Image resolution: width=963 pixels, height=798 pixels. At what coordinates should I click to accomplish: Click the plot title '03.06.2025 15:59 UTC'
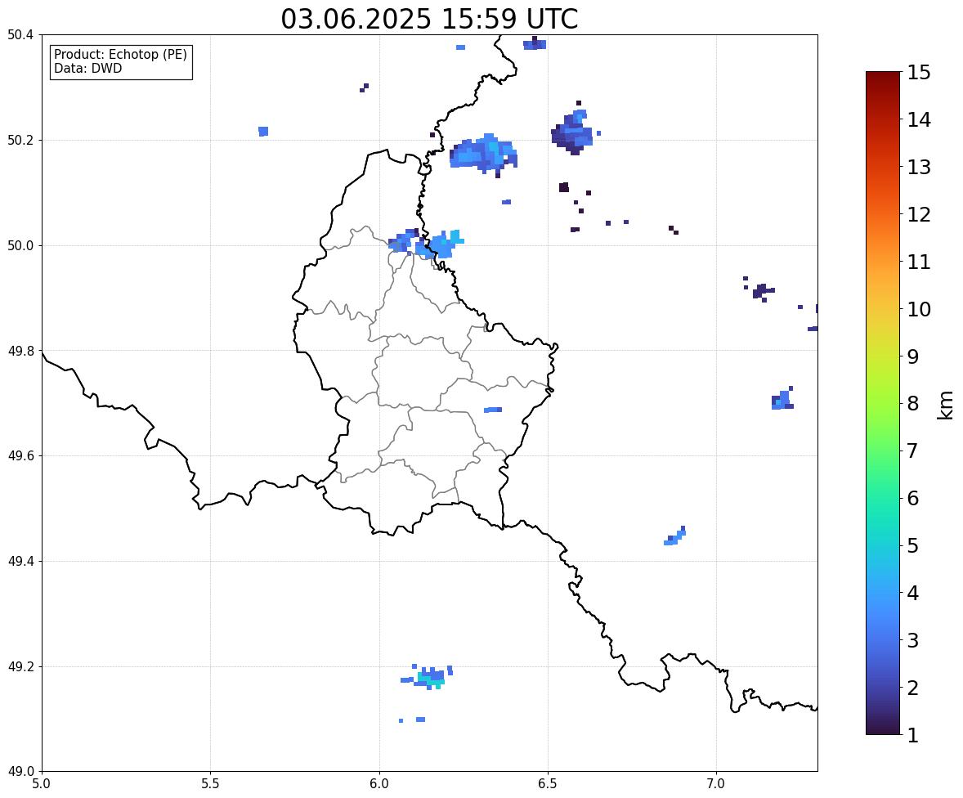(429, 19)
